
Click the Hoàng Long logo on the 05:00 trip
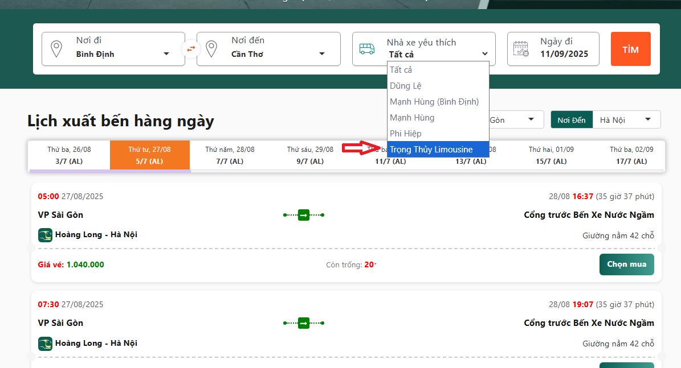click(45, 235)
